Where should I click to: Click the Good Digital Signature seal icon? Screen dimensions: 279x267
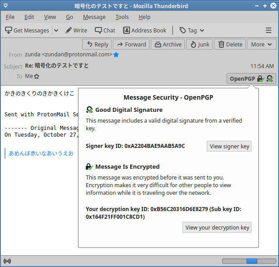pos(89,110)
